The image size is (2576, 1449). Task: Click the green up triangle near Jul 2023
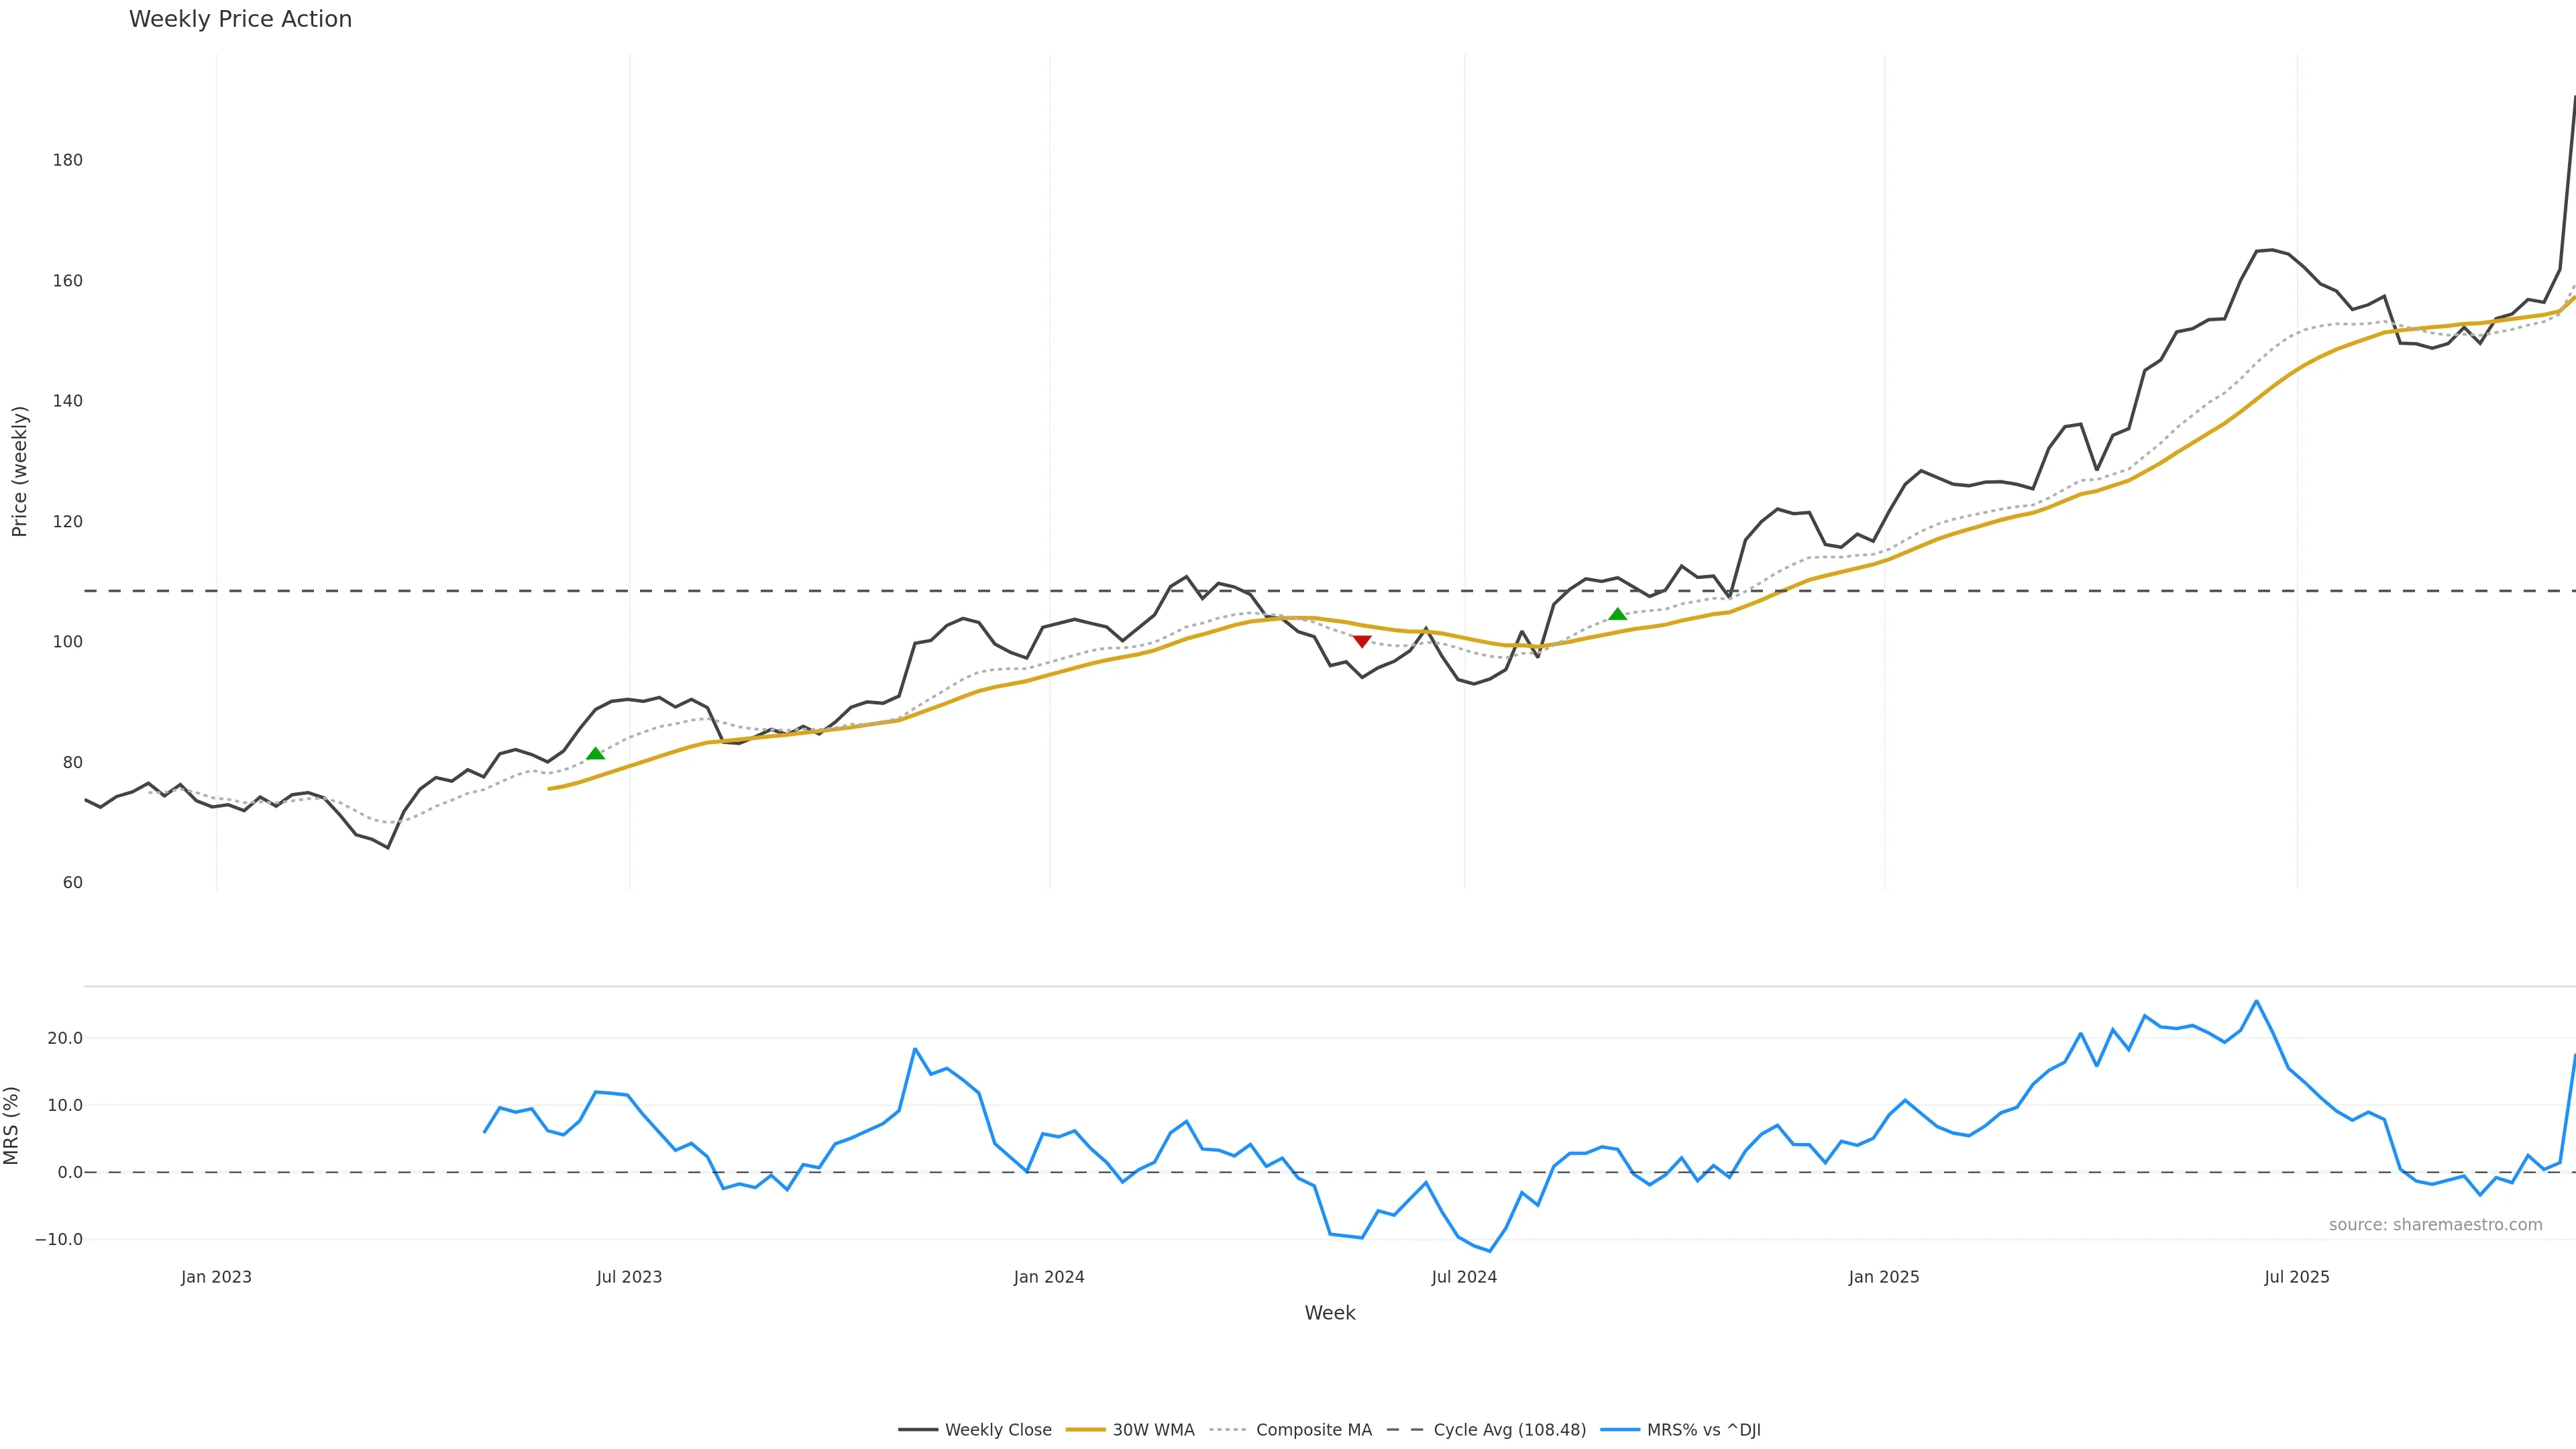point(595,753)
